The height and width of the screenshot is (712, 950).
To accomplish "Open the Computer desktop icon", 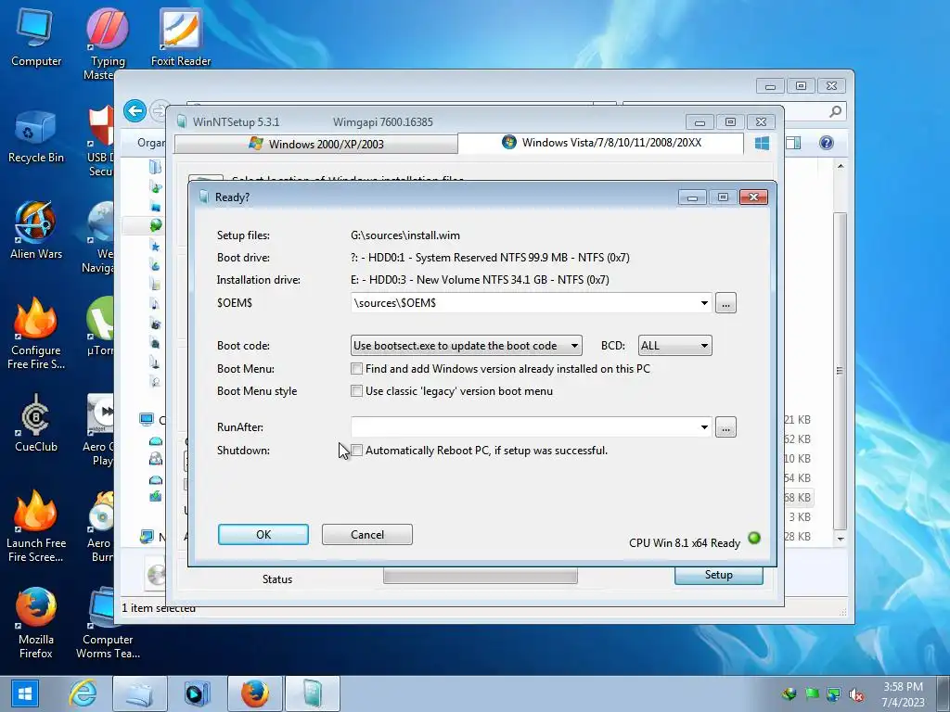I will [x=36, y=37].
